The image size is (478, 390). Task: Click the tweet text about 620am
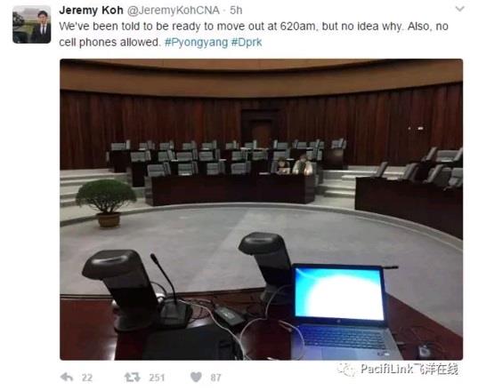point(254,34)
